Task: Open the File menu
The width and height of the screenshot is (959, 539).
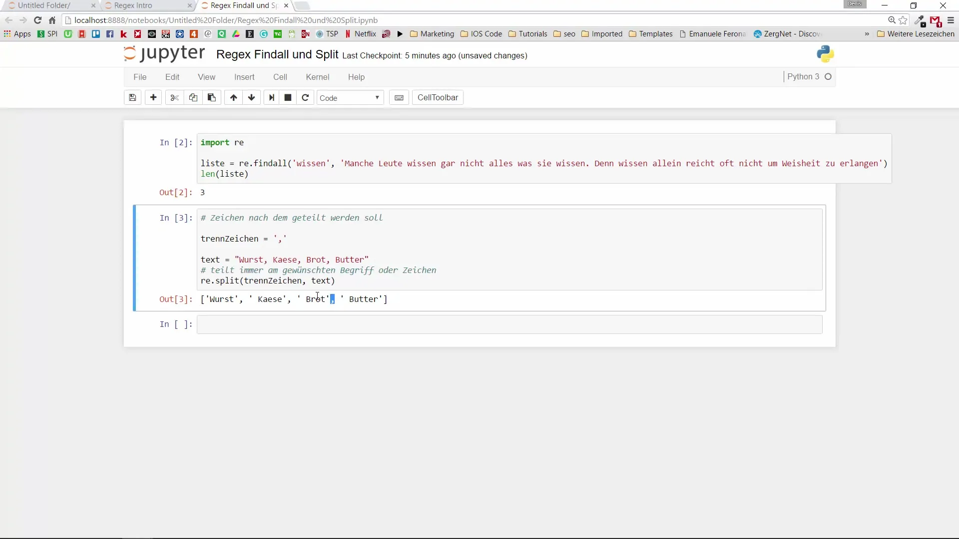Action: pos(140,77)
